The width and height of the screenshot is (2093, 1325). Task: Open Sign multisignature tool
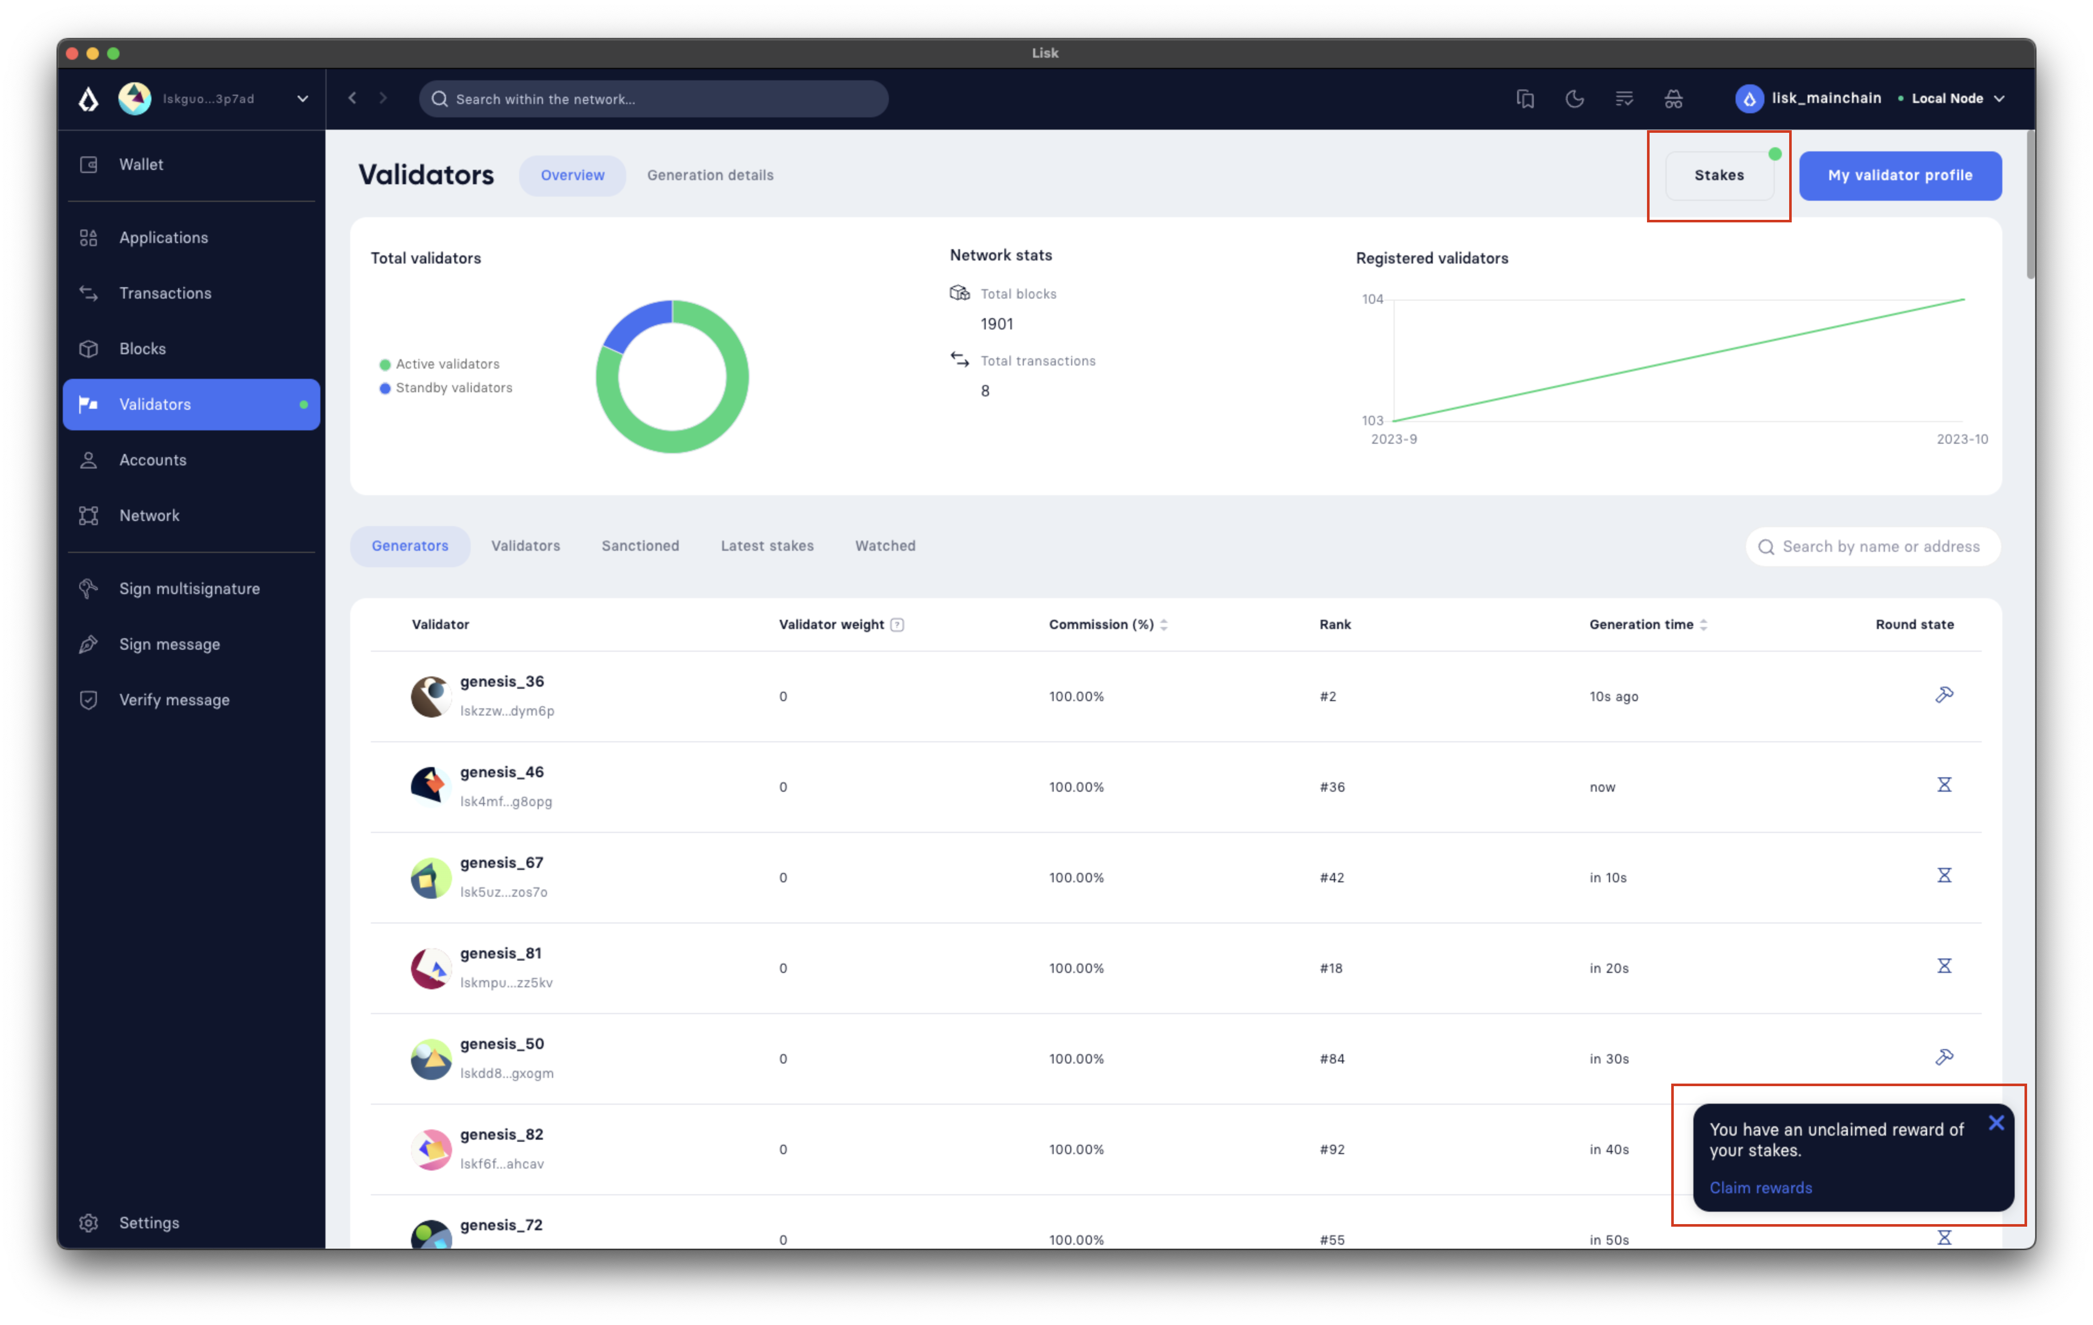191,588
